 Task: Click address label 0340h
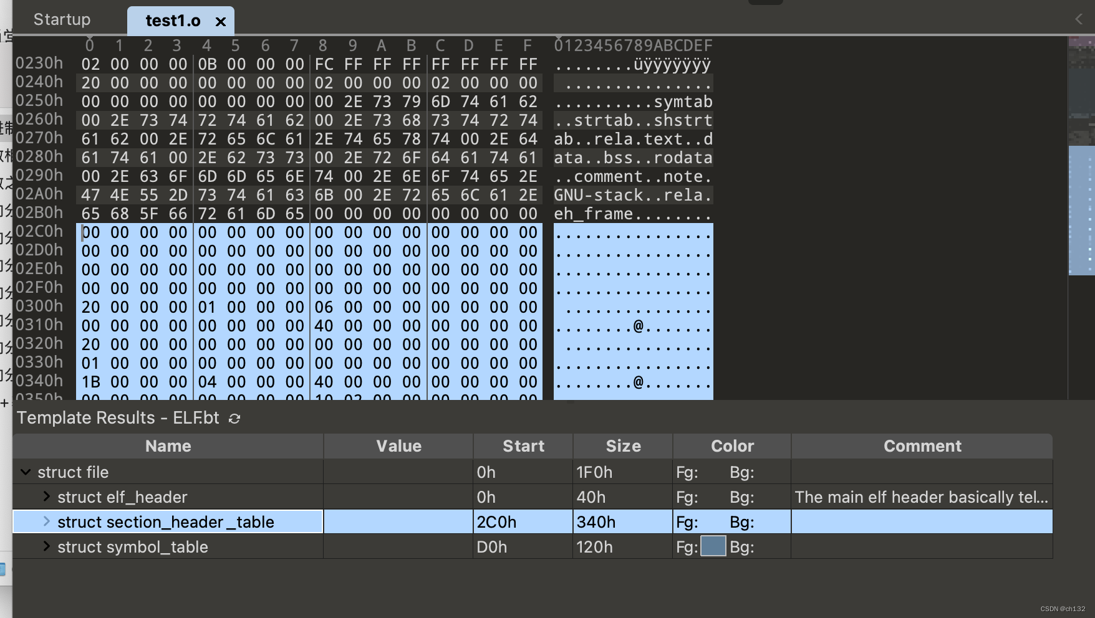(x=39, y=381)
